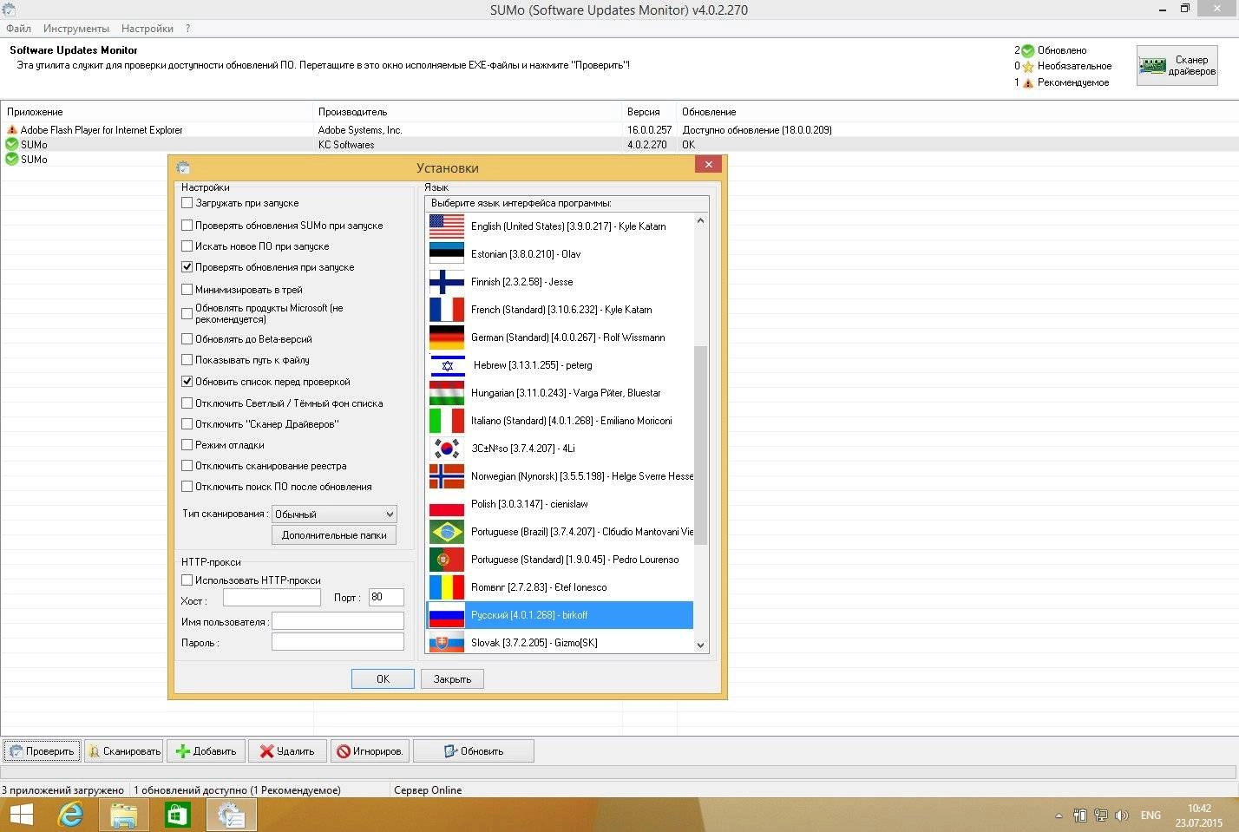Click the green check icon of SUMo by KC Softwares
The image size is (1239, 832).
coord(12,145)
